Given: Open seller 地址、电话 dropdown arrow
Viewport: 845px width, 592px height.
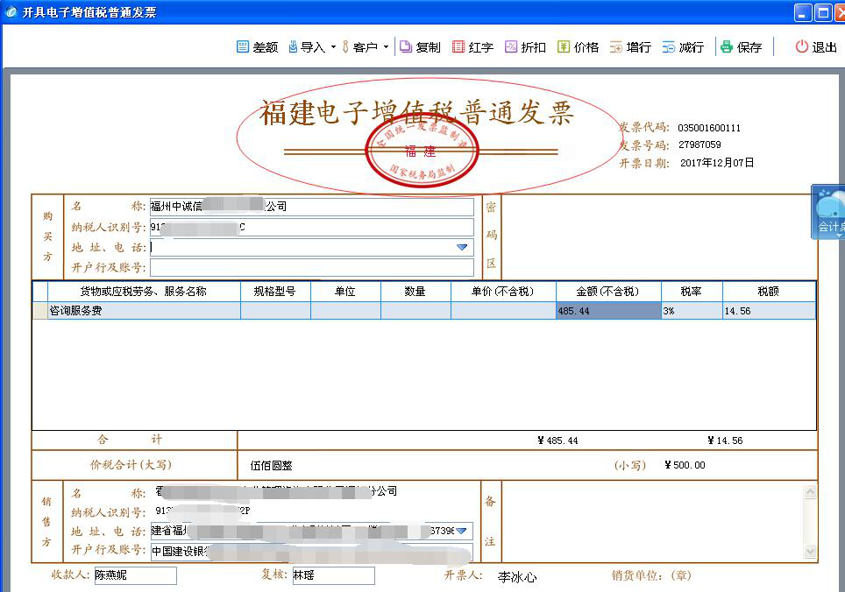Looking at the screenshot, I should tap(462, 531).
